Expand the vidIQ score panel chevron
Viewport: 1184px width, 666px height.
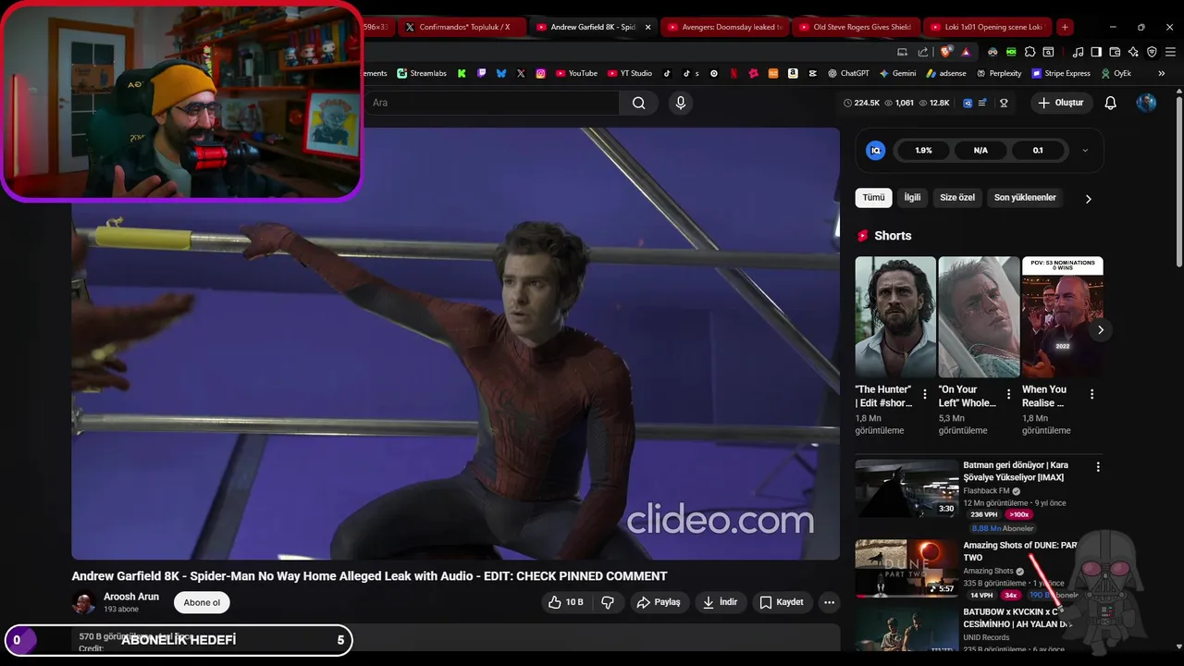click(1085, 151)
